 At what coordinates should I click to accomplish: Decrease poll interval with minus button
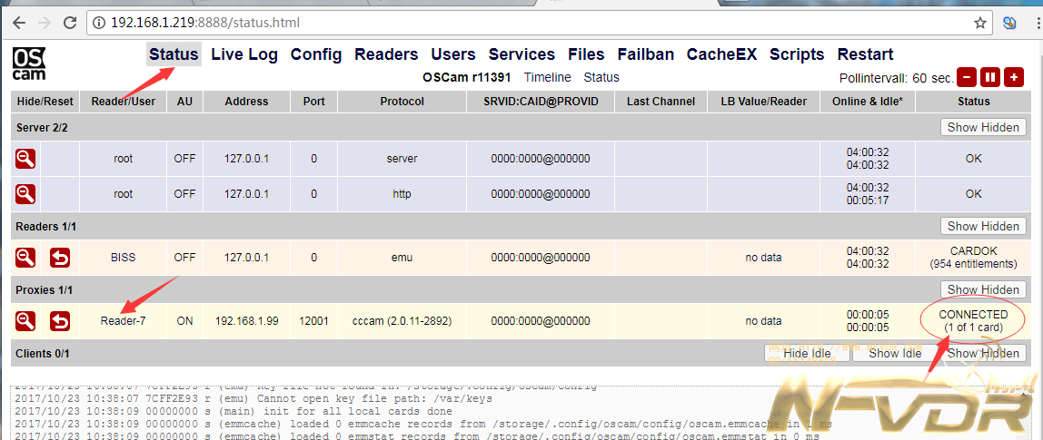(x=967, y=78)
